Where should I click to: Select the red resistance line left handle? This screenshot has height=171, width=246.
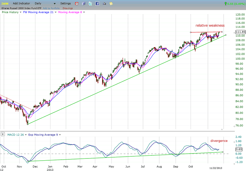[191, 32]
